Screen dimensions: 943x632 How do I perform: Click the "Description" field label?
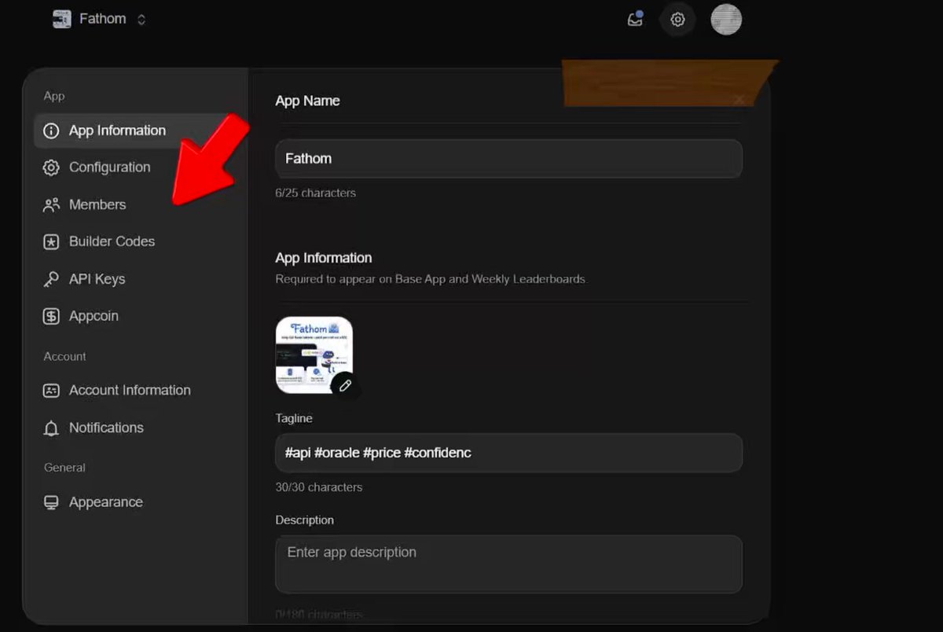[x=304, y=520]
